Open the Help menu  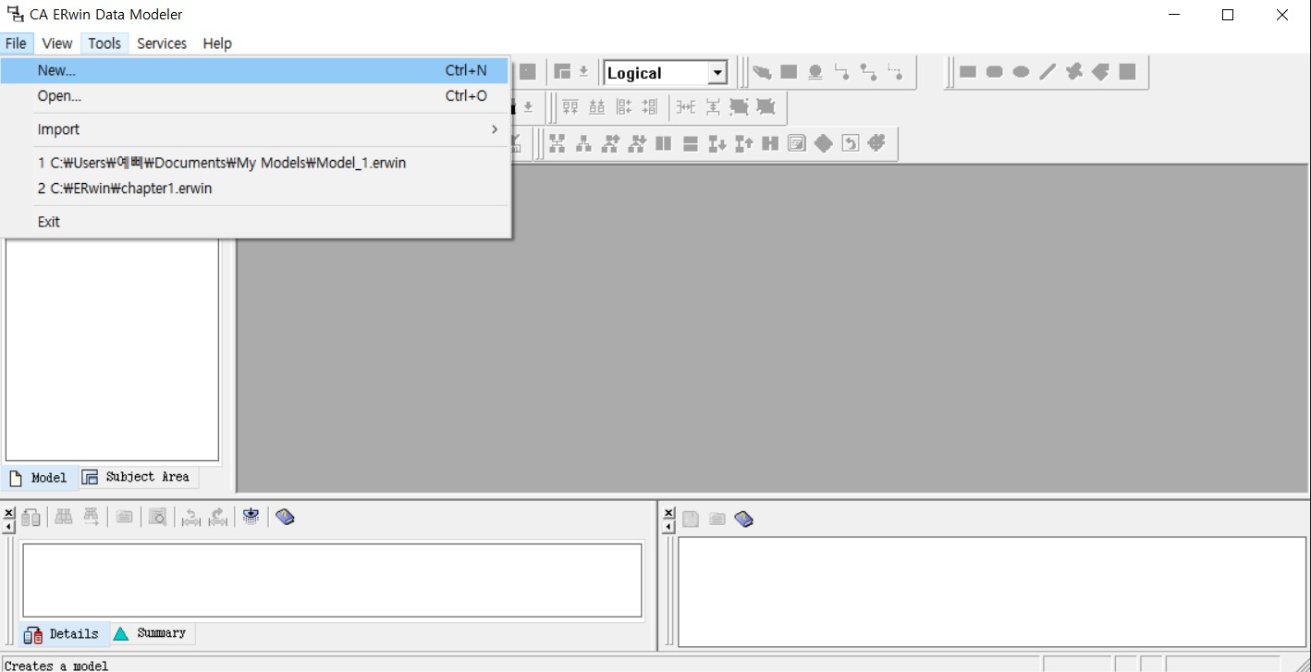point(217,43)
